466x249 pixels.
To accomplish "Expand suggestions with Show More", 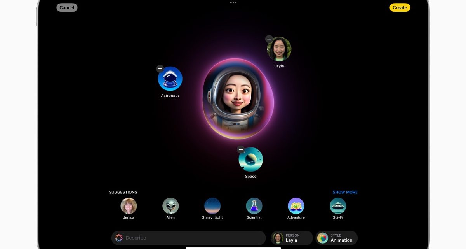I will click(345, 192).
